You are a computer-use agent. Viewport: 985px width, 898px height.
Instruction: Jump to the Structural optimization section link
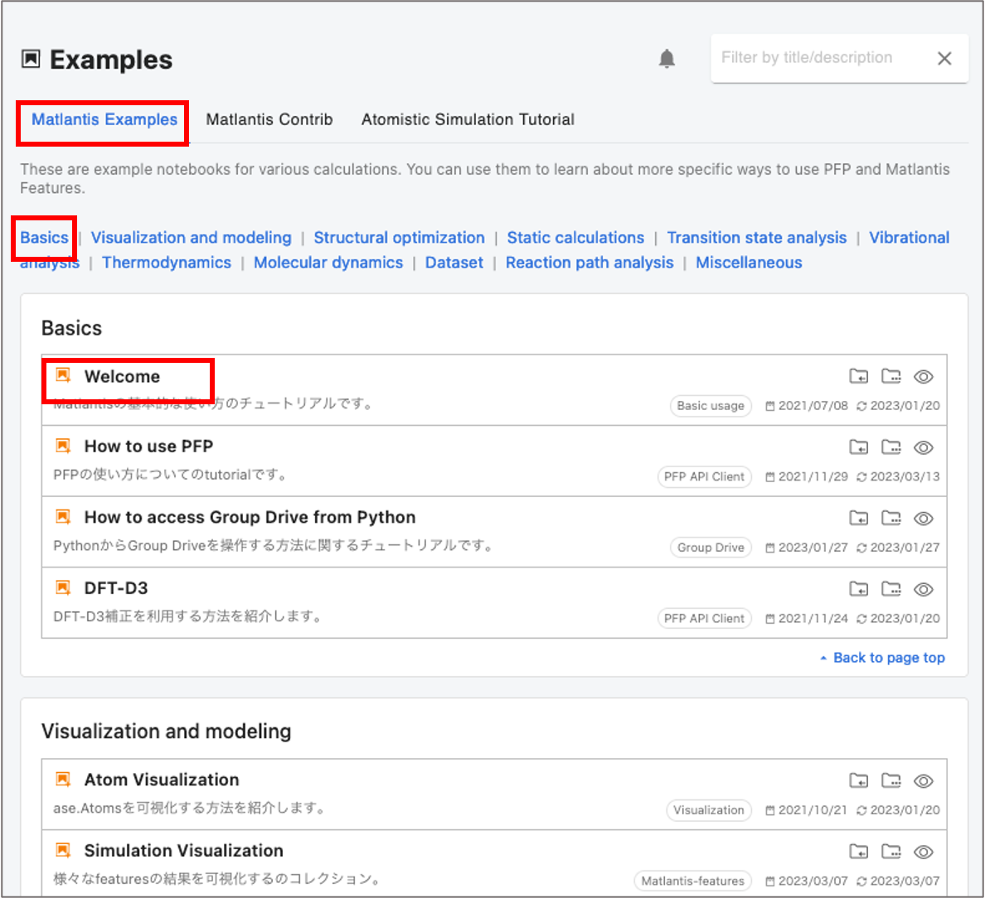point(399,238)
